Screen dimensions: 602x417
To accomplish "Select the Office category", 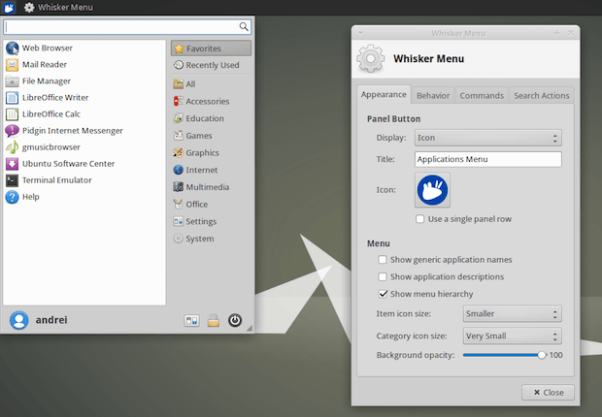I will coord(211,204).
